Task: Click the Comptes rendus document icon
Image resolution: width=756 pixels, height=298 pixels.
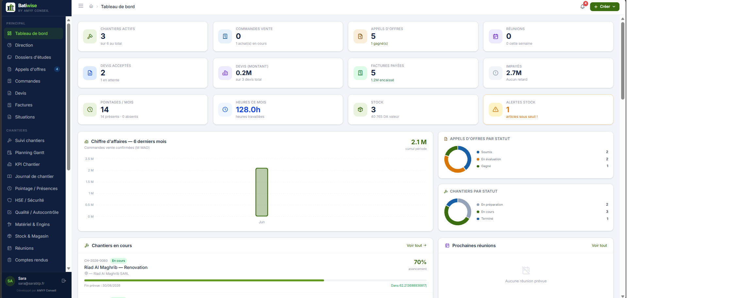Action: (9, 260)
